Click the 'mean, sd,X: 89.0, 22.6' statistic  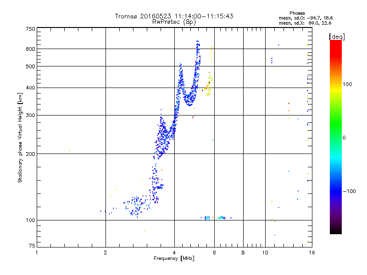pos(305,23)
